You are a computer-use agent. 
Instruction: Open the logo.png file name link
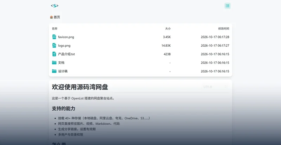tap(64, 46)
